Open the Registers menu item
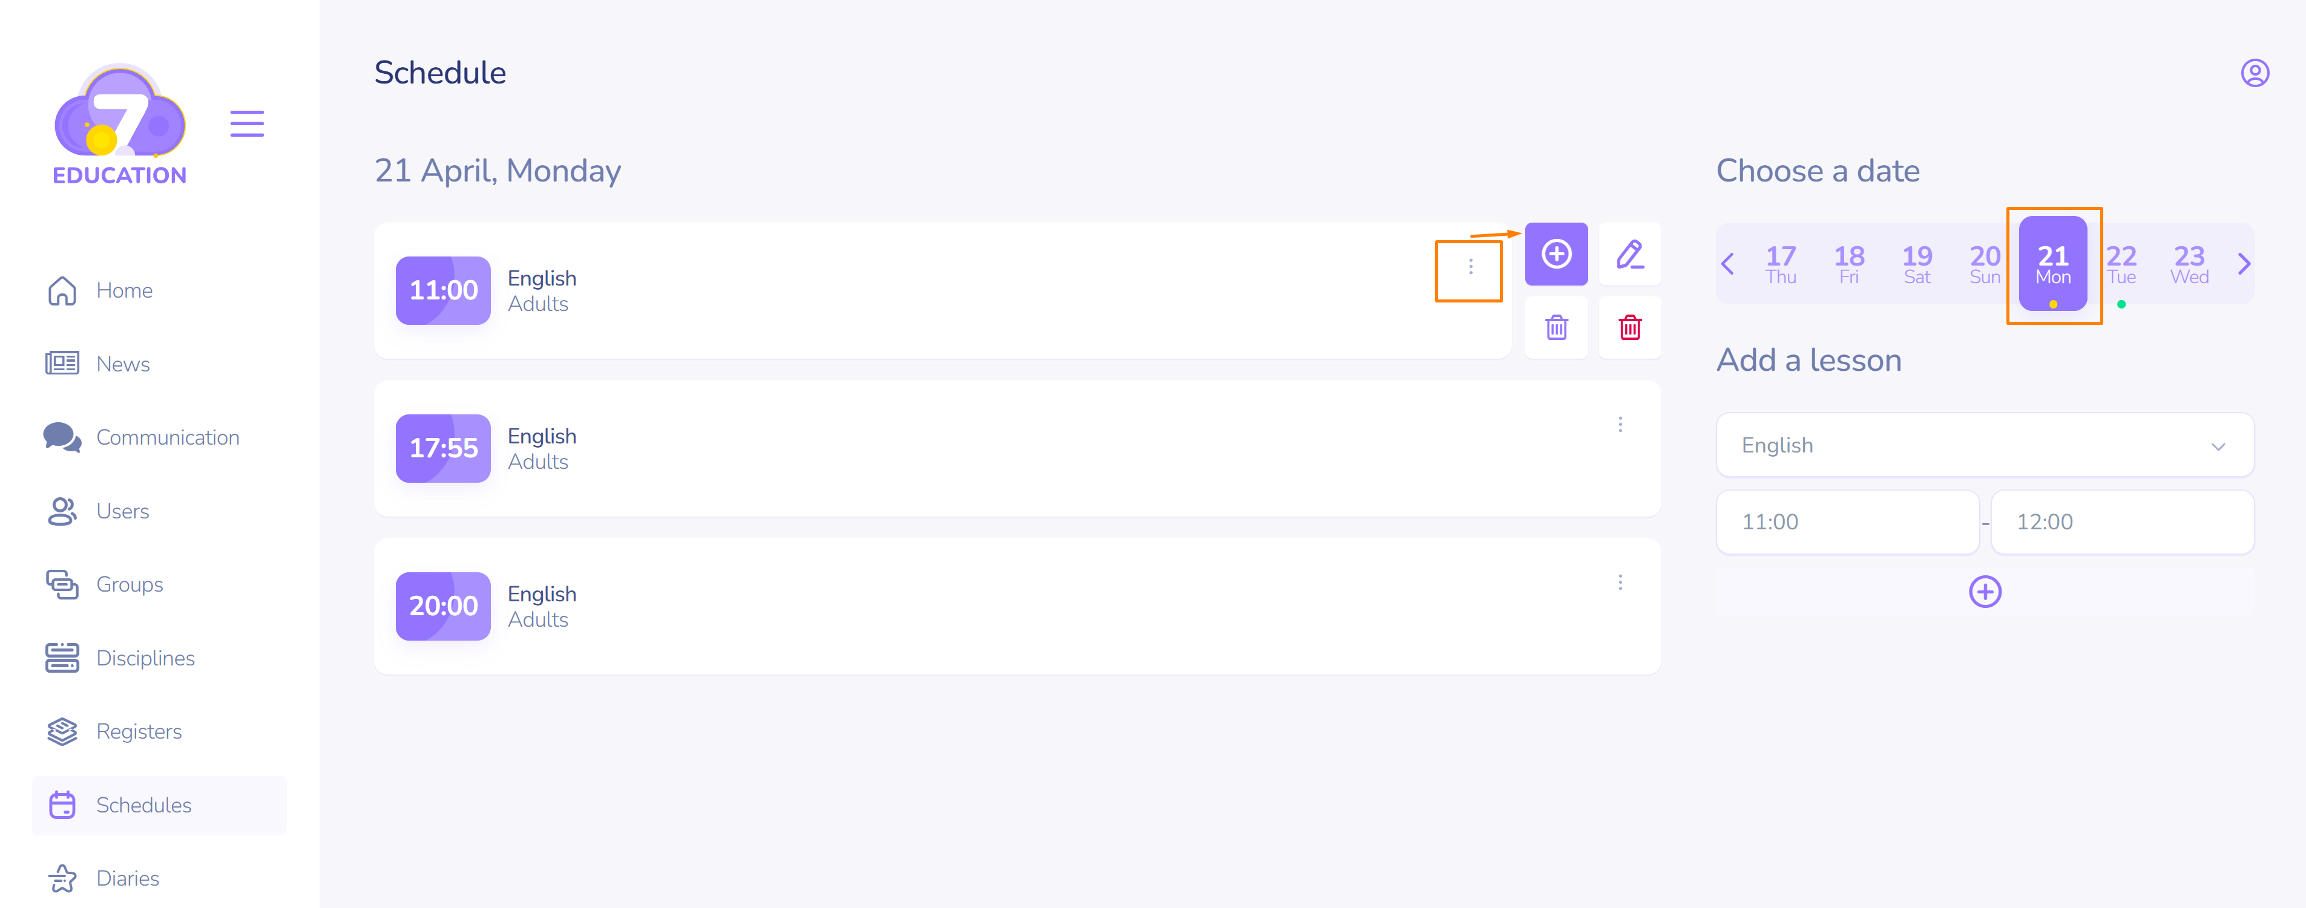Screen dimensions: 2306x908 (x=139, y=732)
